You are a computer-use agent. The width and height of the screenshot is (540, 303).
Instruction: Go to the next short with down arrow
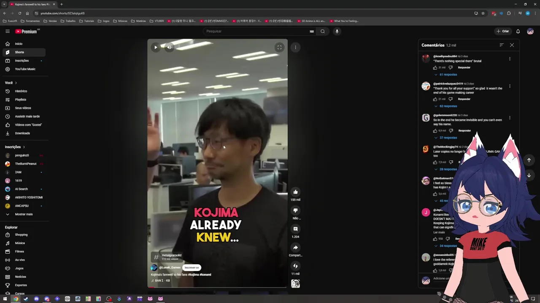(x=529, y=175)
